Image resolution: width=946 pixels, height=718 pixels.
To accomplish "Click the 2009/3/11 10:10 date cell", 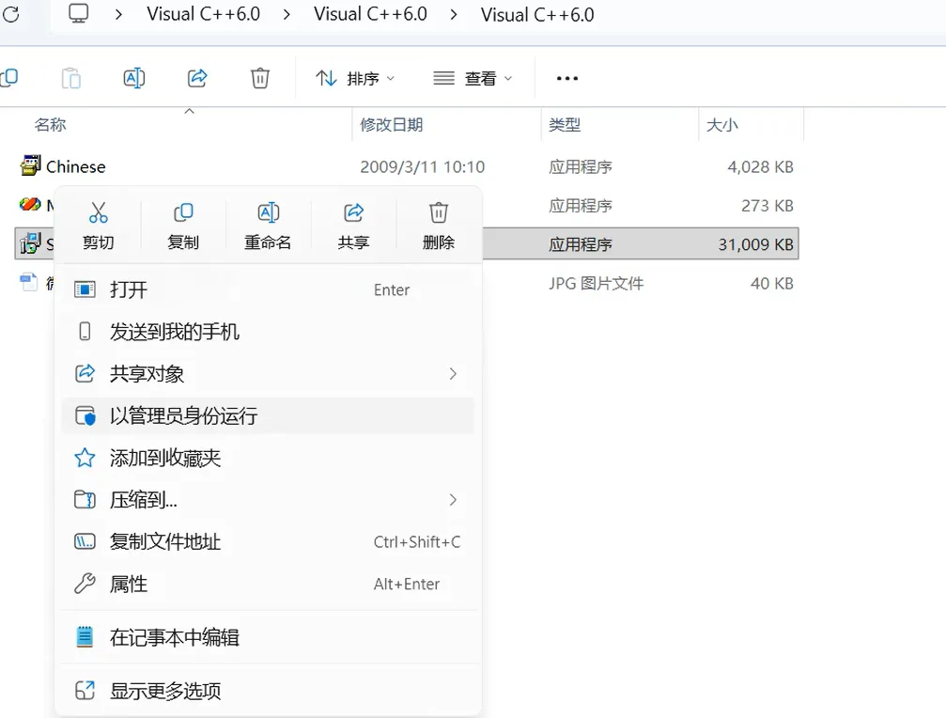I will point(423,167).
